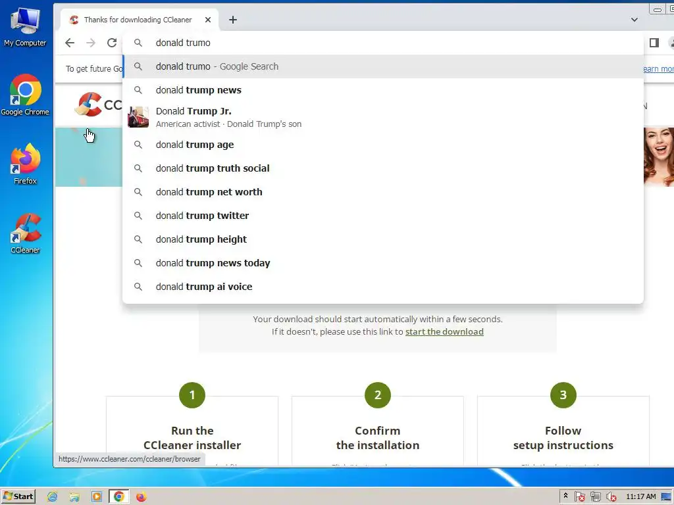
Task: Choose 'donald trump truth social' suggestion
Action: [383, 168]
